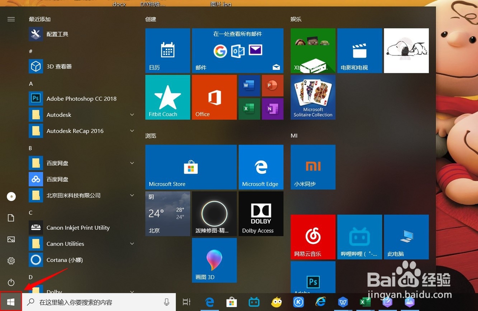
Task: Open the Office tile
Action: pos(214,97)
